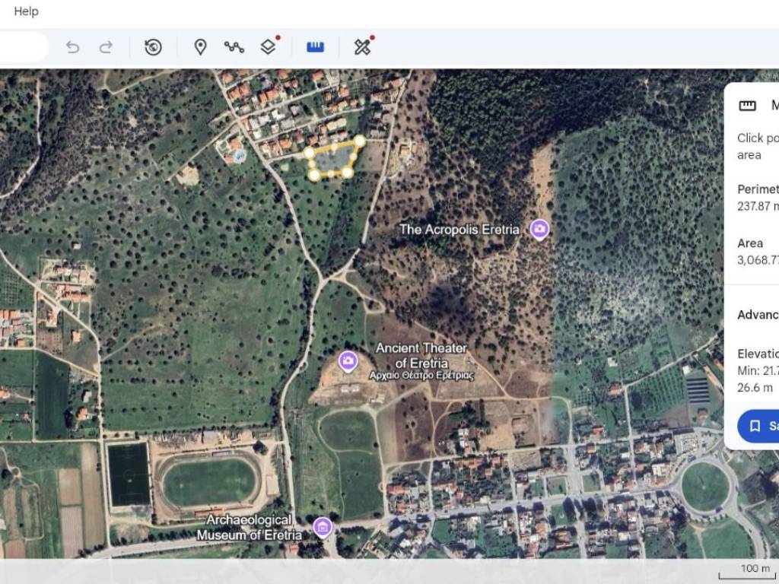Viewport: 779px width, 584px height.
Task: Click "Archaeological Museum of Eretria" label text
Action: 250,527
